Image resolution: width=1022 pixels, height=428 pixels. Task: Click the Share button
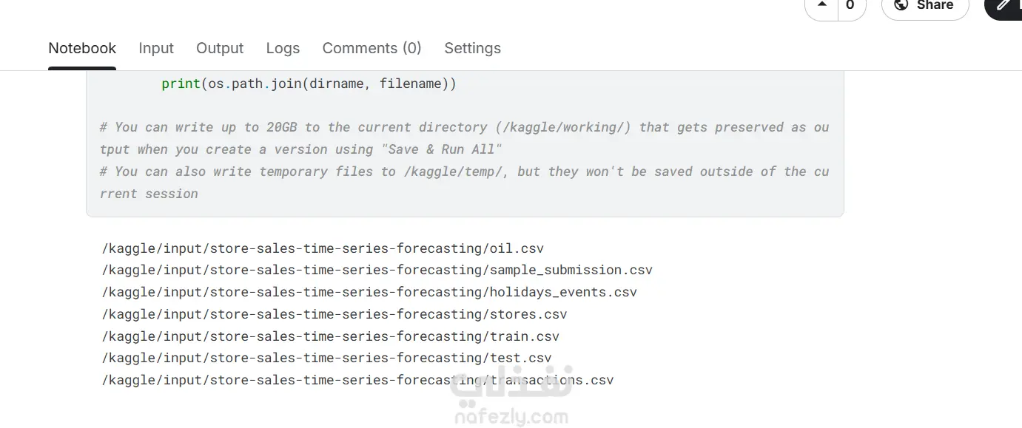pyautogui.click(x=925, y=5)
